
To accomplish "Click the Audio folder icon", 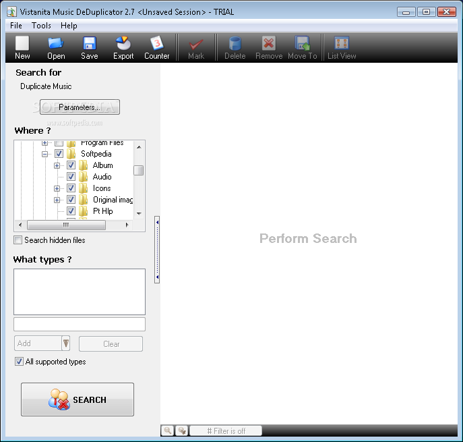I will tap(84, 177).
